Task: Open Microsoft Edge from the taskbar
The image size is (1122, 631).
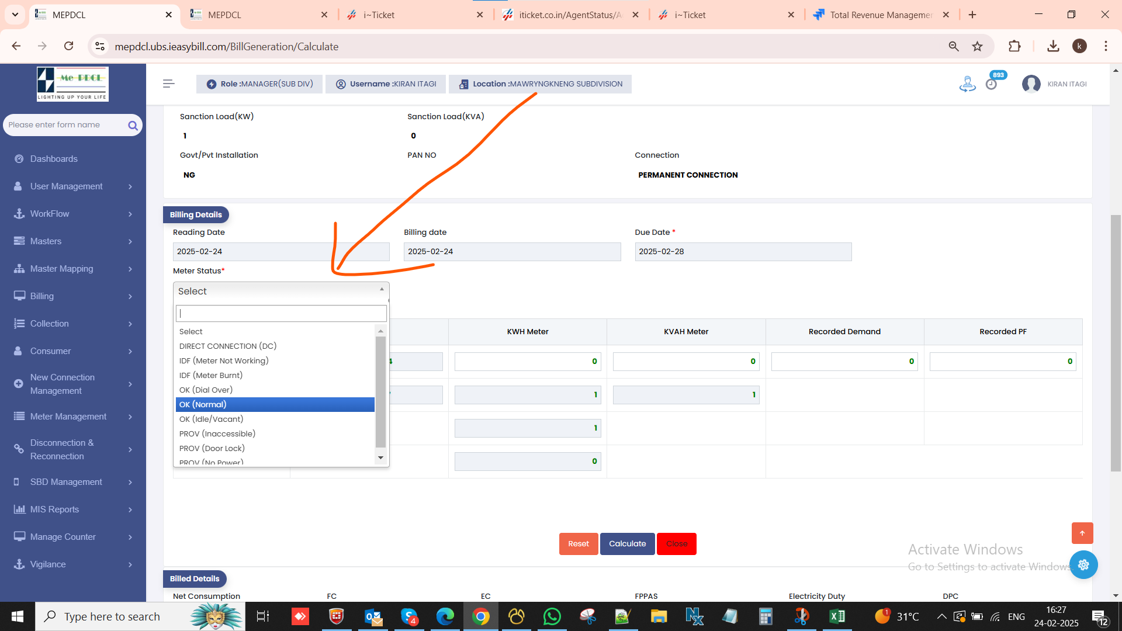Action: [445, 616]
